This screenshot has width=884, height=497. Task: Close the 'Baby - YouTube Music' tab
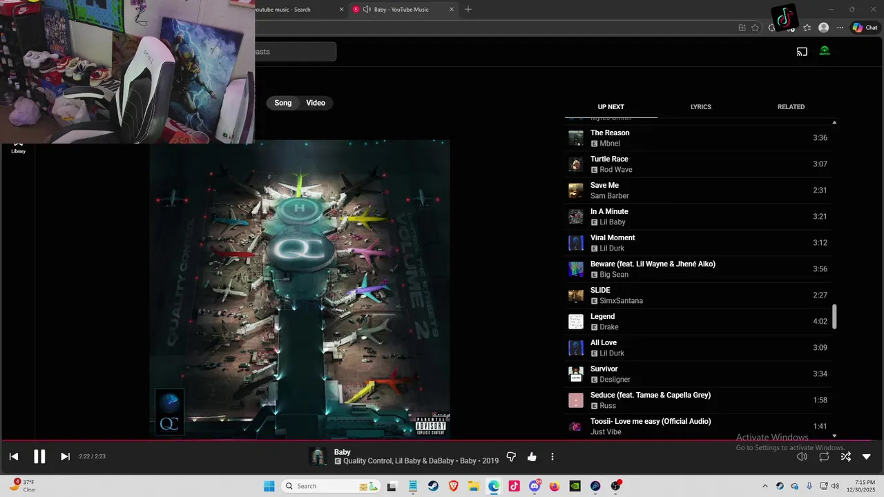pyautogui.click(x=452, y=10)
